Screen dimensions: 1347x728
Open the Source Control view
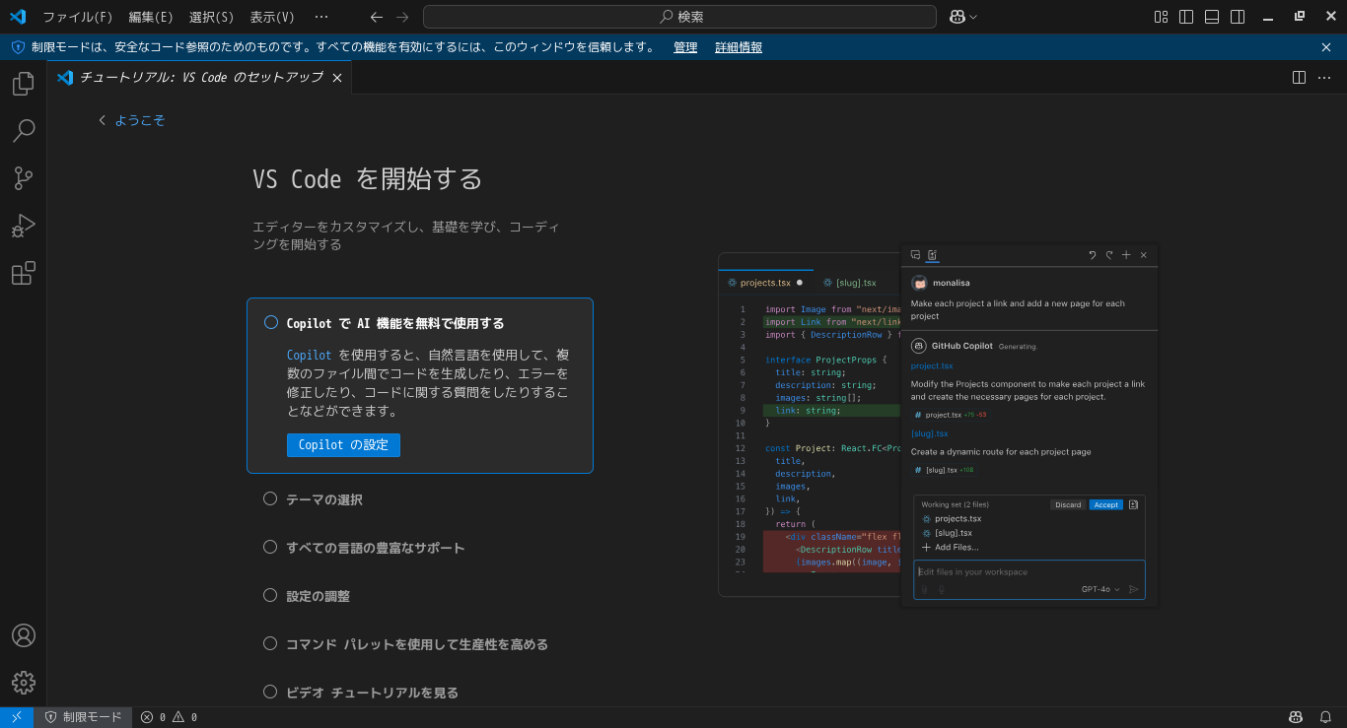pyautogui.click(x=24, y=178)
